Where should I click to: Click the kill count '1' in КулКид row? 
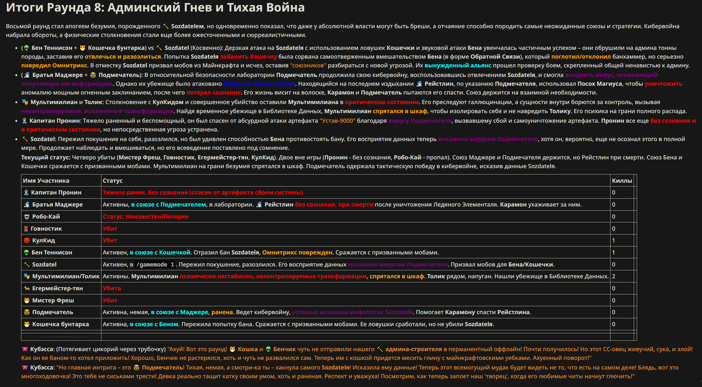pyautogui.click(x=614, y=240)
